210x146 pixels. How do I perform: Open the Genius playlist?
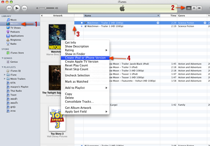coord(14,62)
